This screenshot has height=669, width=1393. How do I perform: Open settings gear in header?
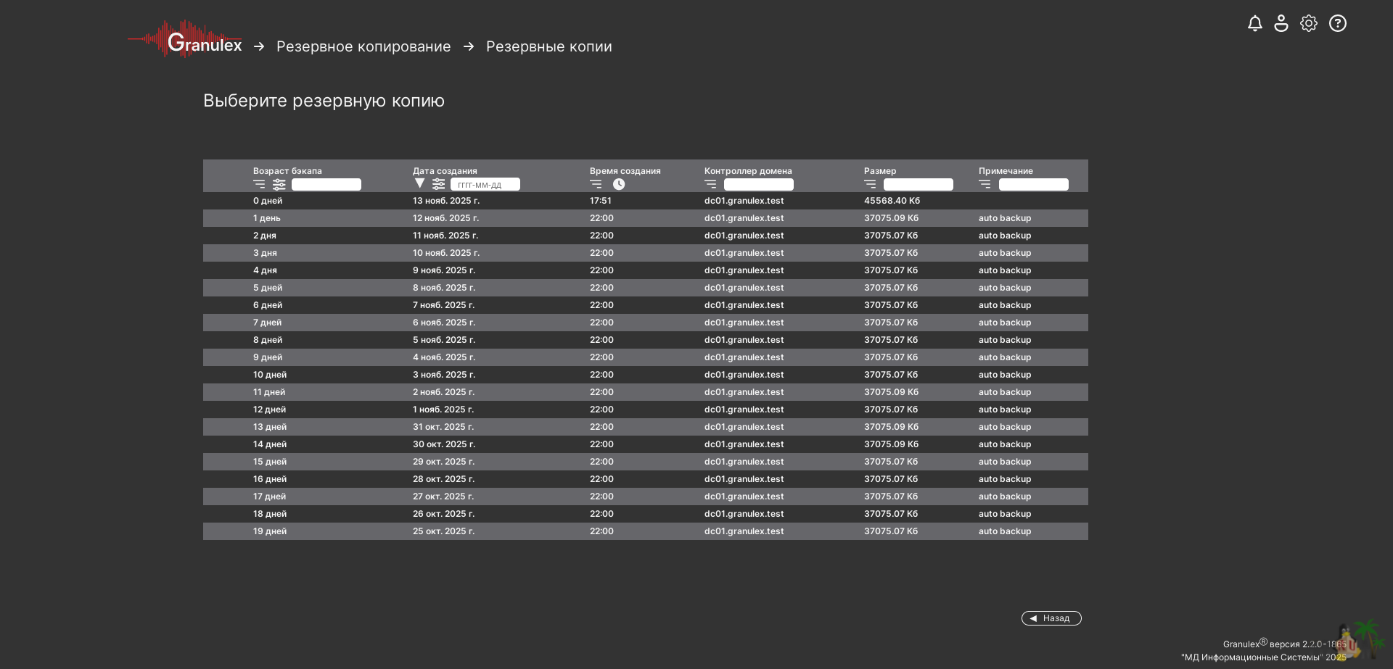pyautogui.click(x=1308, y=24)
